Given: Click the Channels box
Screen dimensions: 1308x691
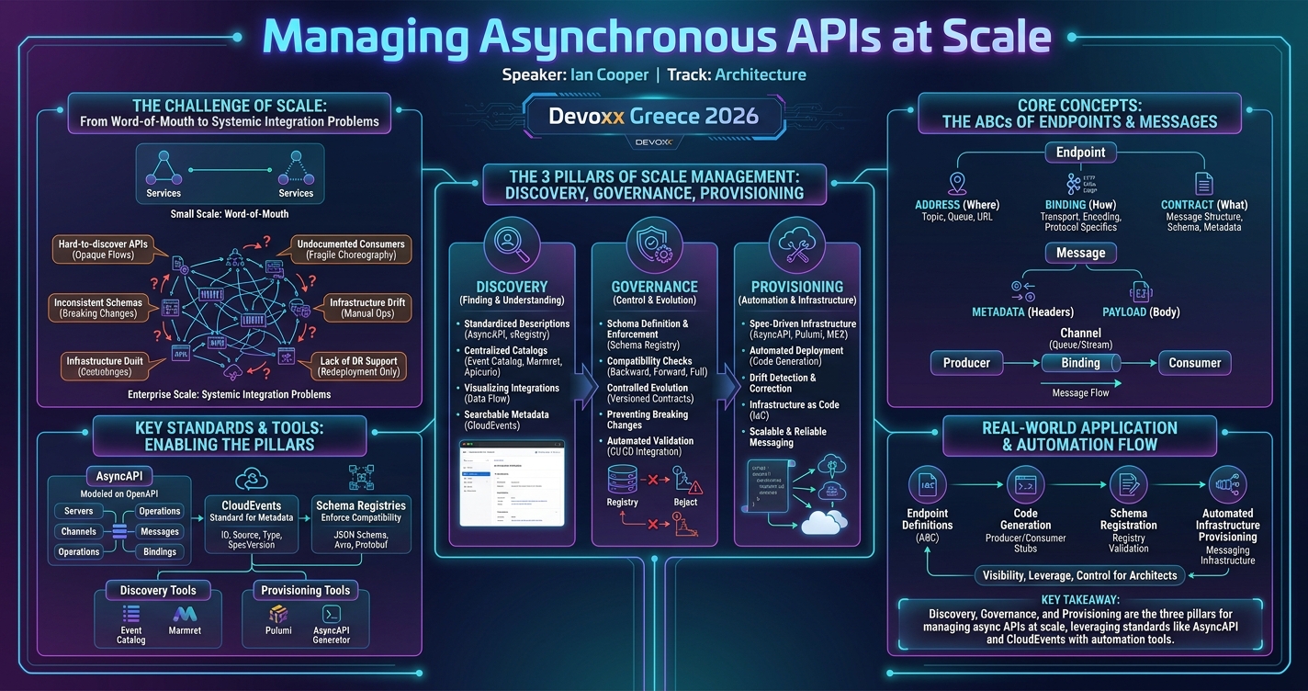Looking at the screenshot, I should 79,531.
